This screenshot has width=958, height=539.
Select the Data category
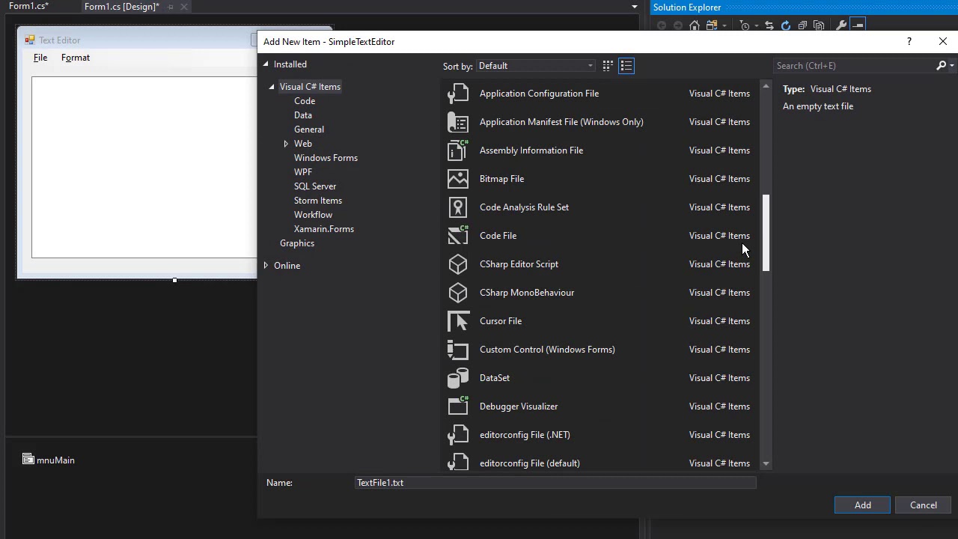(x=303, y=115)
